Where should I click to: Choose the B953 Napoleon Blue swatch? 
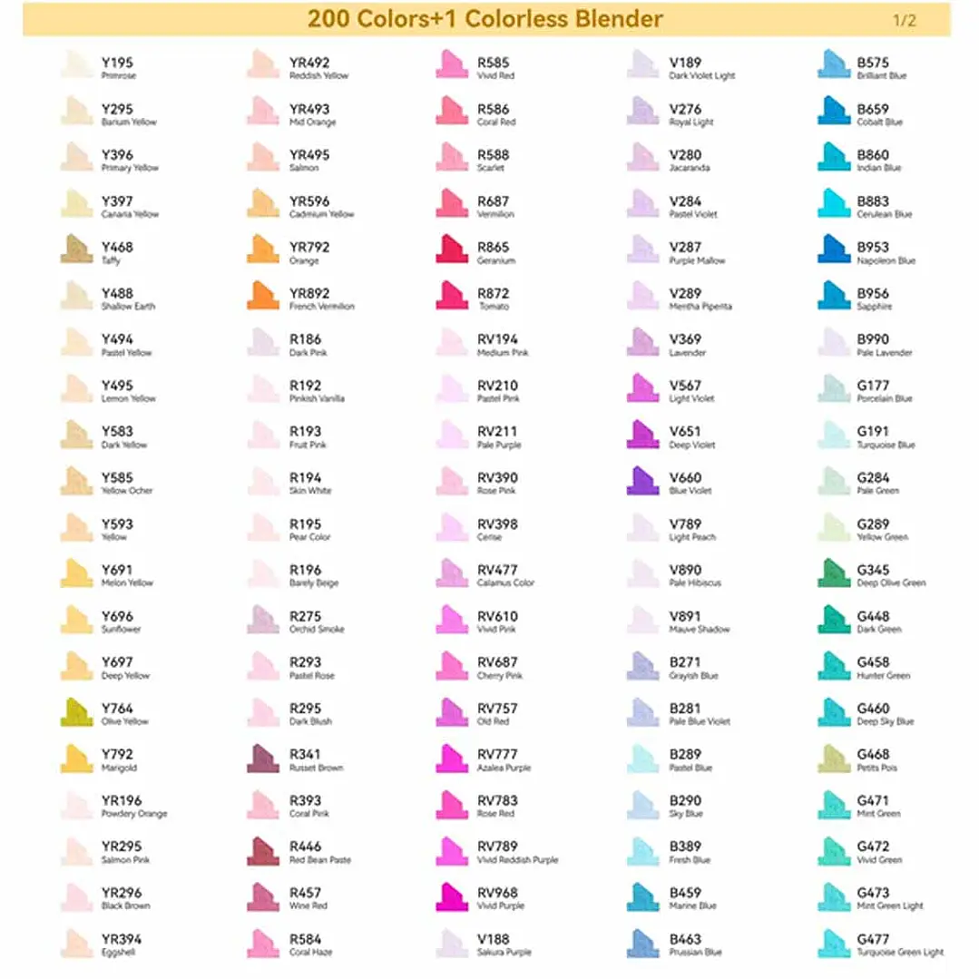(834, 251)
